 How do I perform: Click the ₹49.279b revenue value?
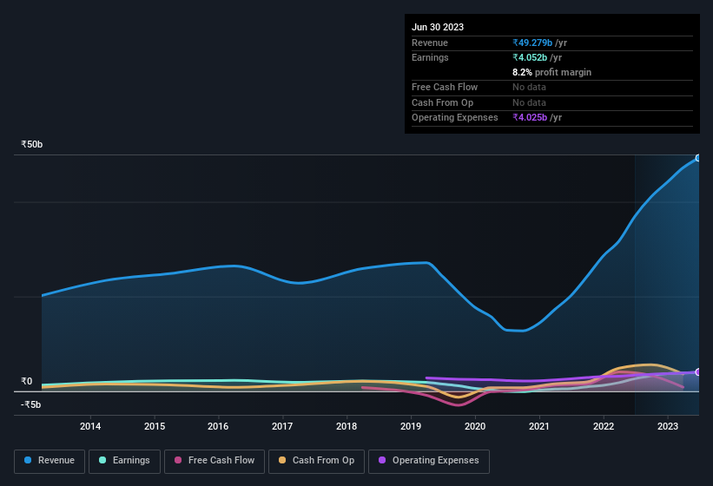click(x=532, y=43)
